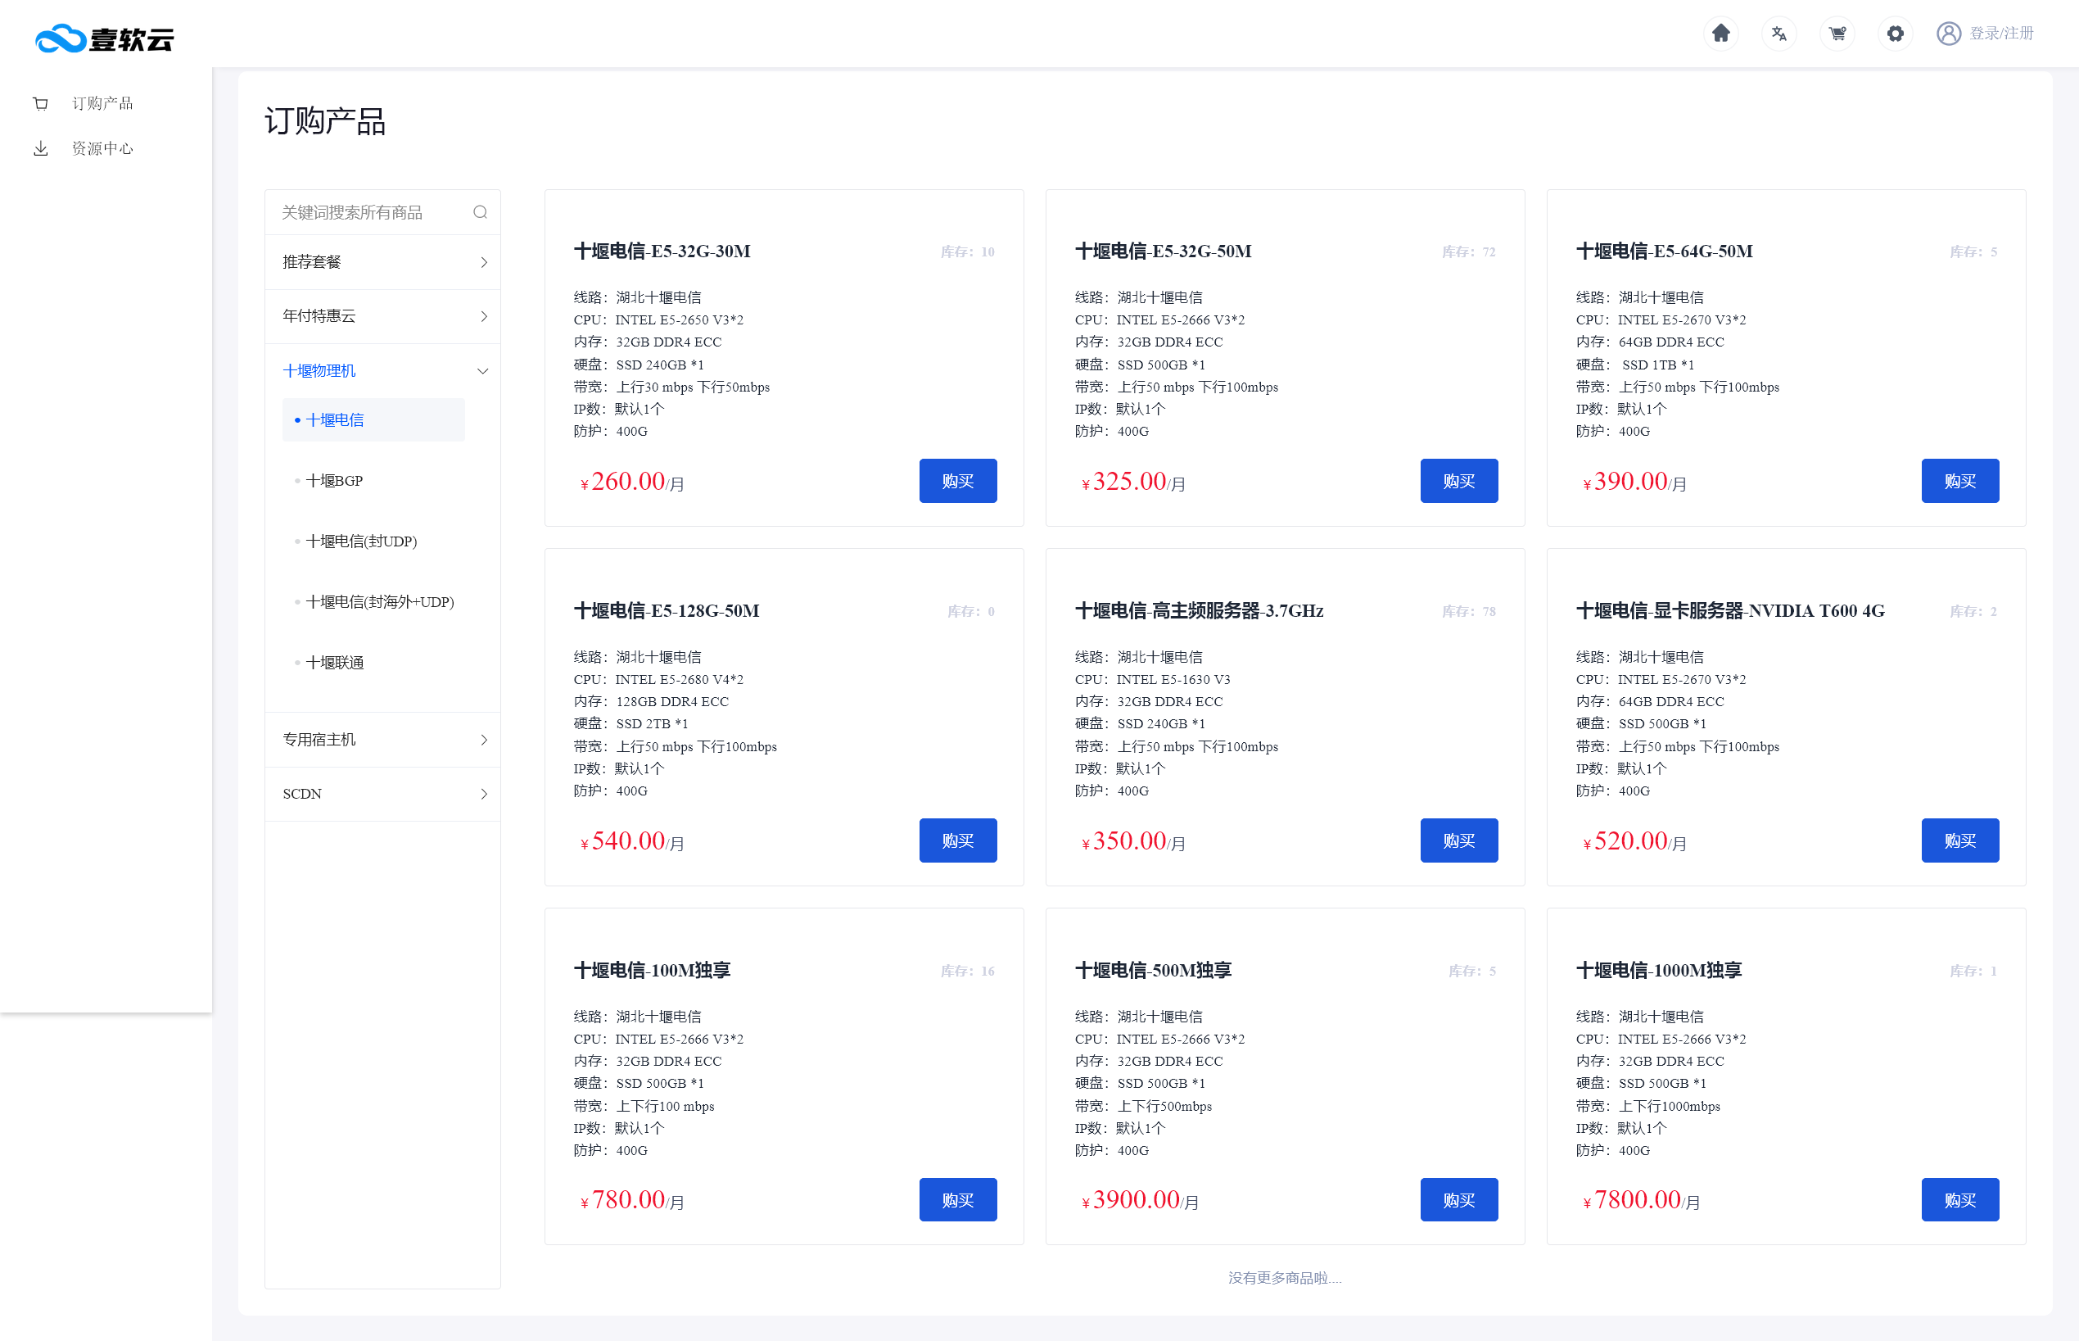Click the search magnifier icon

(x=480, y=212)
